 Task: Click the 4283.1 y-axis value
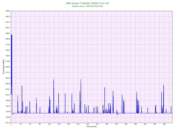(x=8, y=28)
